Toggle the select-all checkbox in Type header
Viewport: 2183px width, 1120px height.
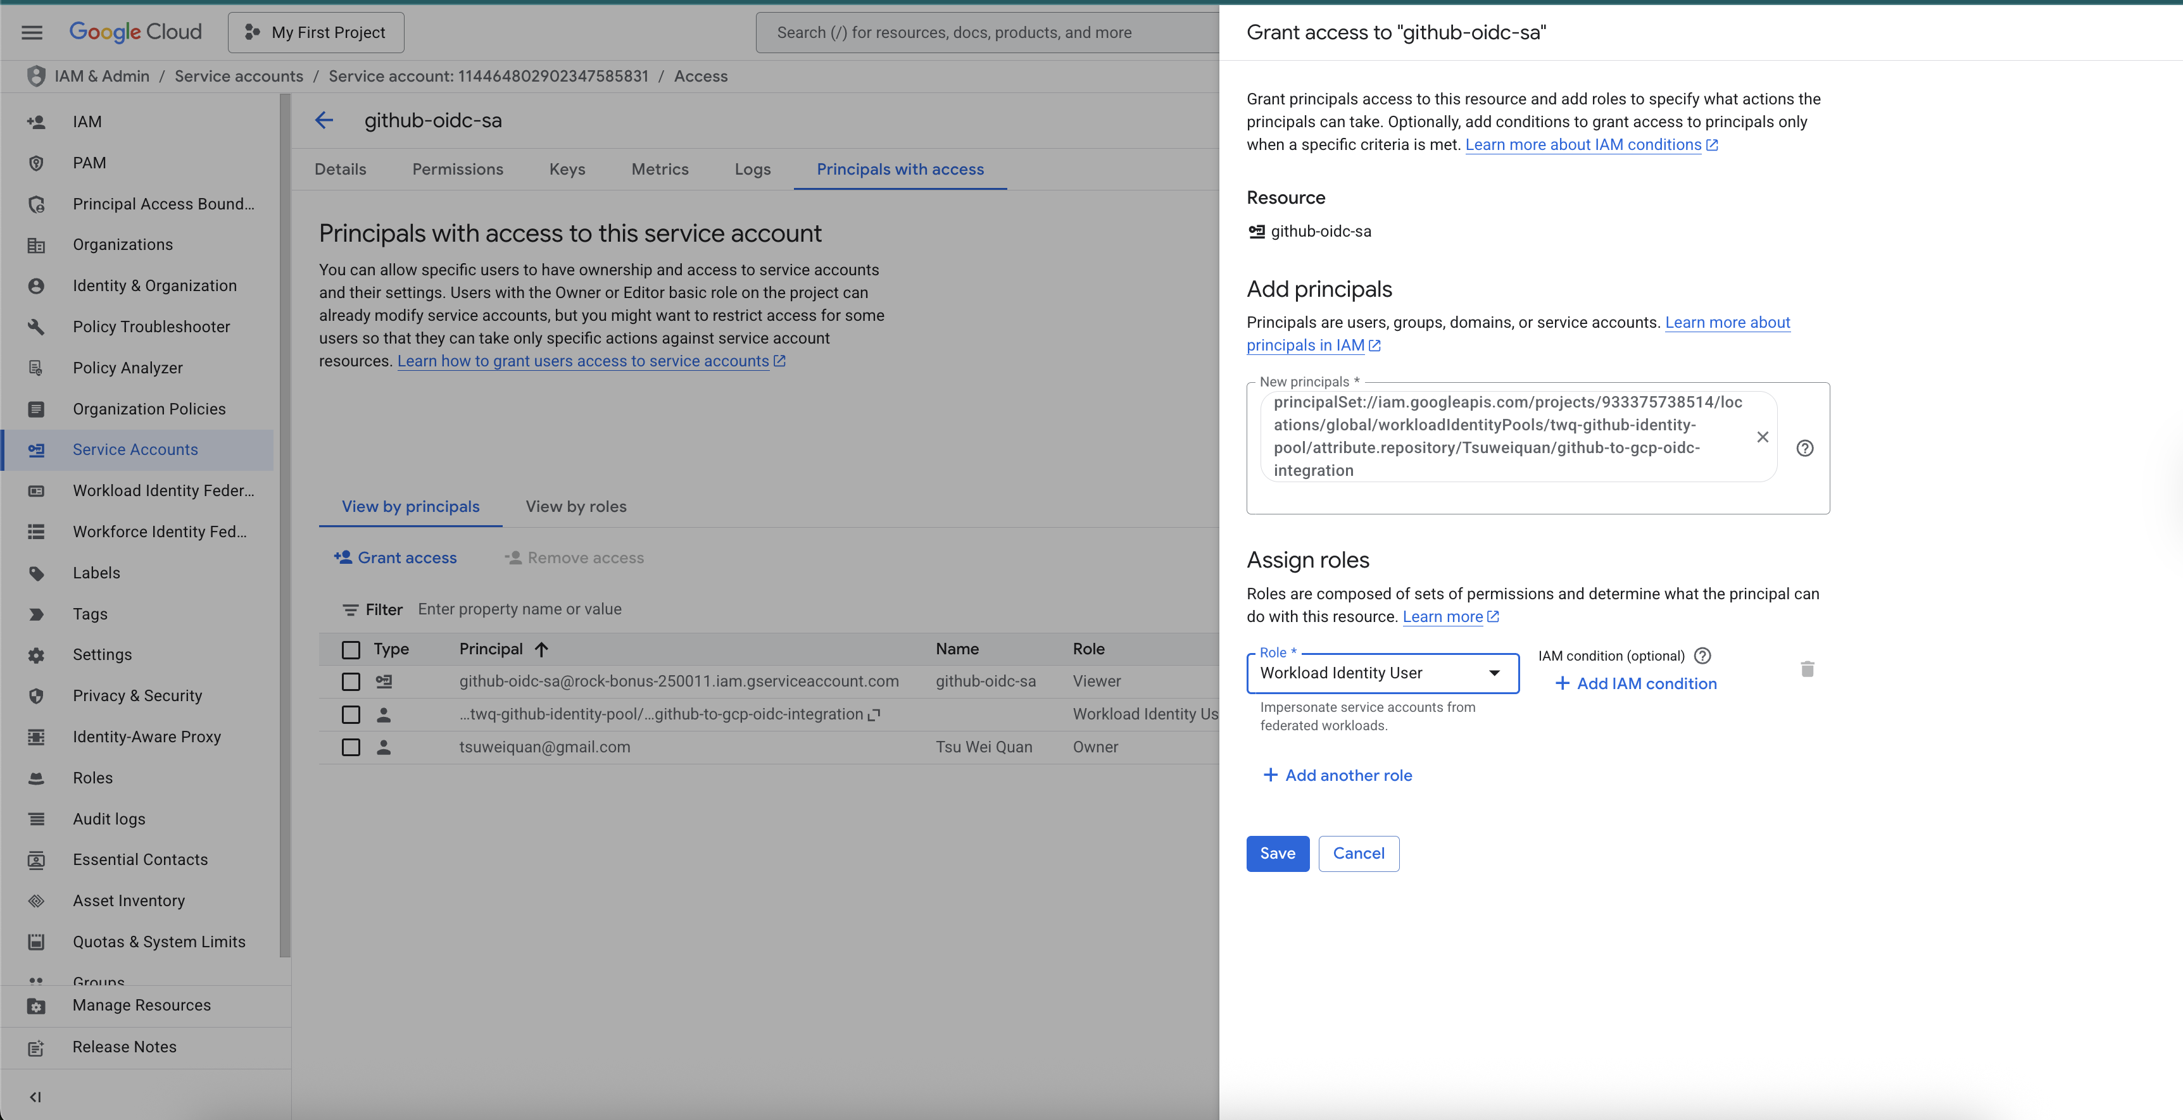(351, 650)
